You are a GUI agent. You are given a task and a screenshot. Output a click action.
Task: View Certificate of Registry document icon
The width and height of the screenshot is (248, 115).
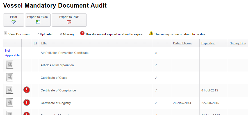tap(10, 103)
